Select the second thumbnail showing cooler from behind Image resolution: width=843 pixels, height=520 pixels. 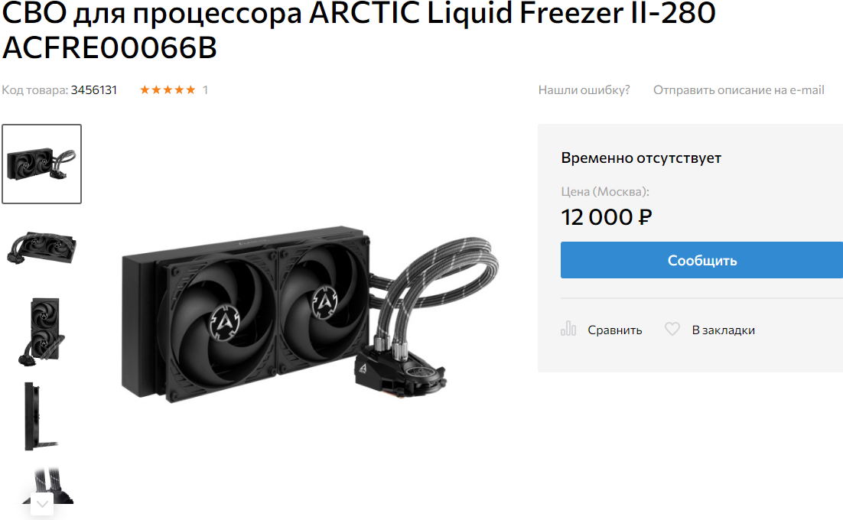tap(42, 248)
